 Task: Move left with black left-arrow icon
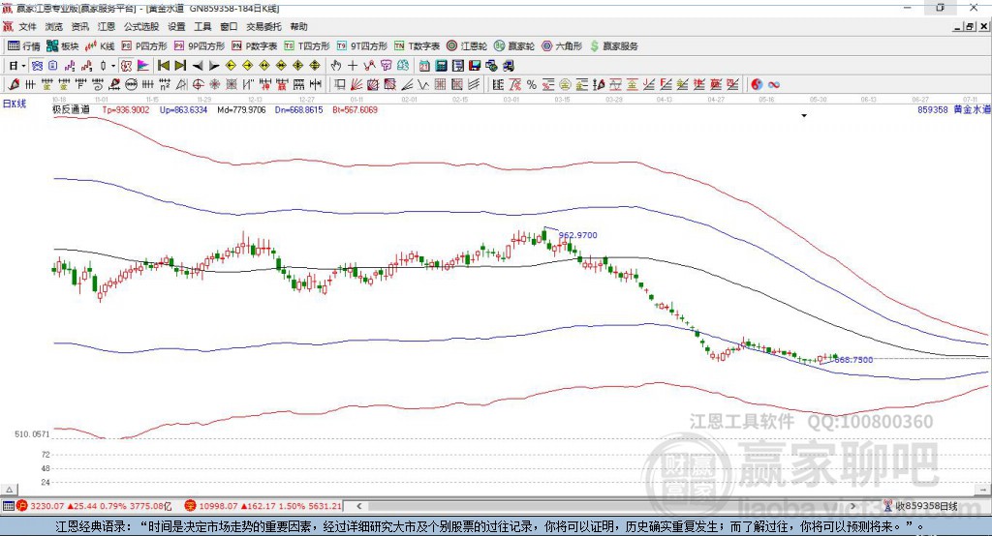click(198, 66)
